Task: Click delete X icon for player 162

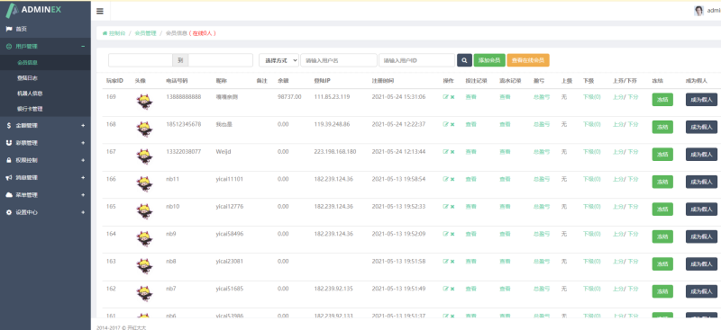Action: pyautogui.click(x=452, y=289)
